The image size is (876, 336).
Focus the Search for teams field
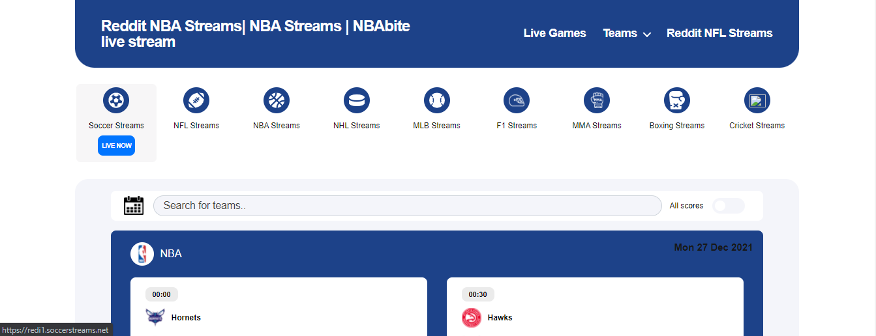pyautogui.click(x=408, y=206)
